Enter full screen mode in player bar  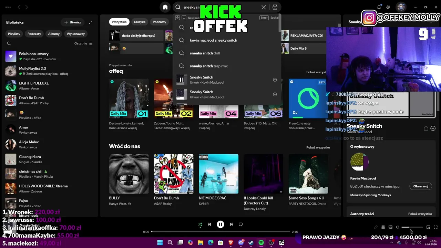coord(436,227)
